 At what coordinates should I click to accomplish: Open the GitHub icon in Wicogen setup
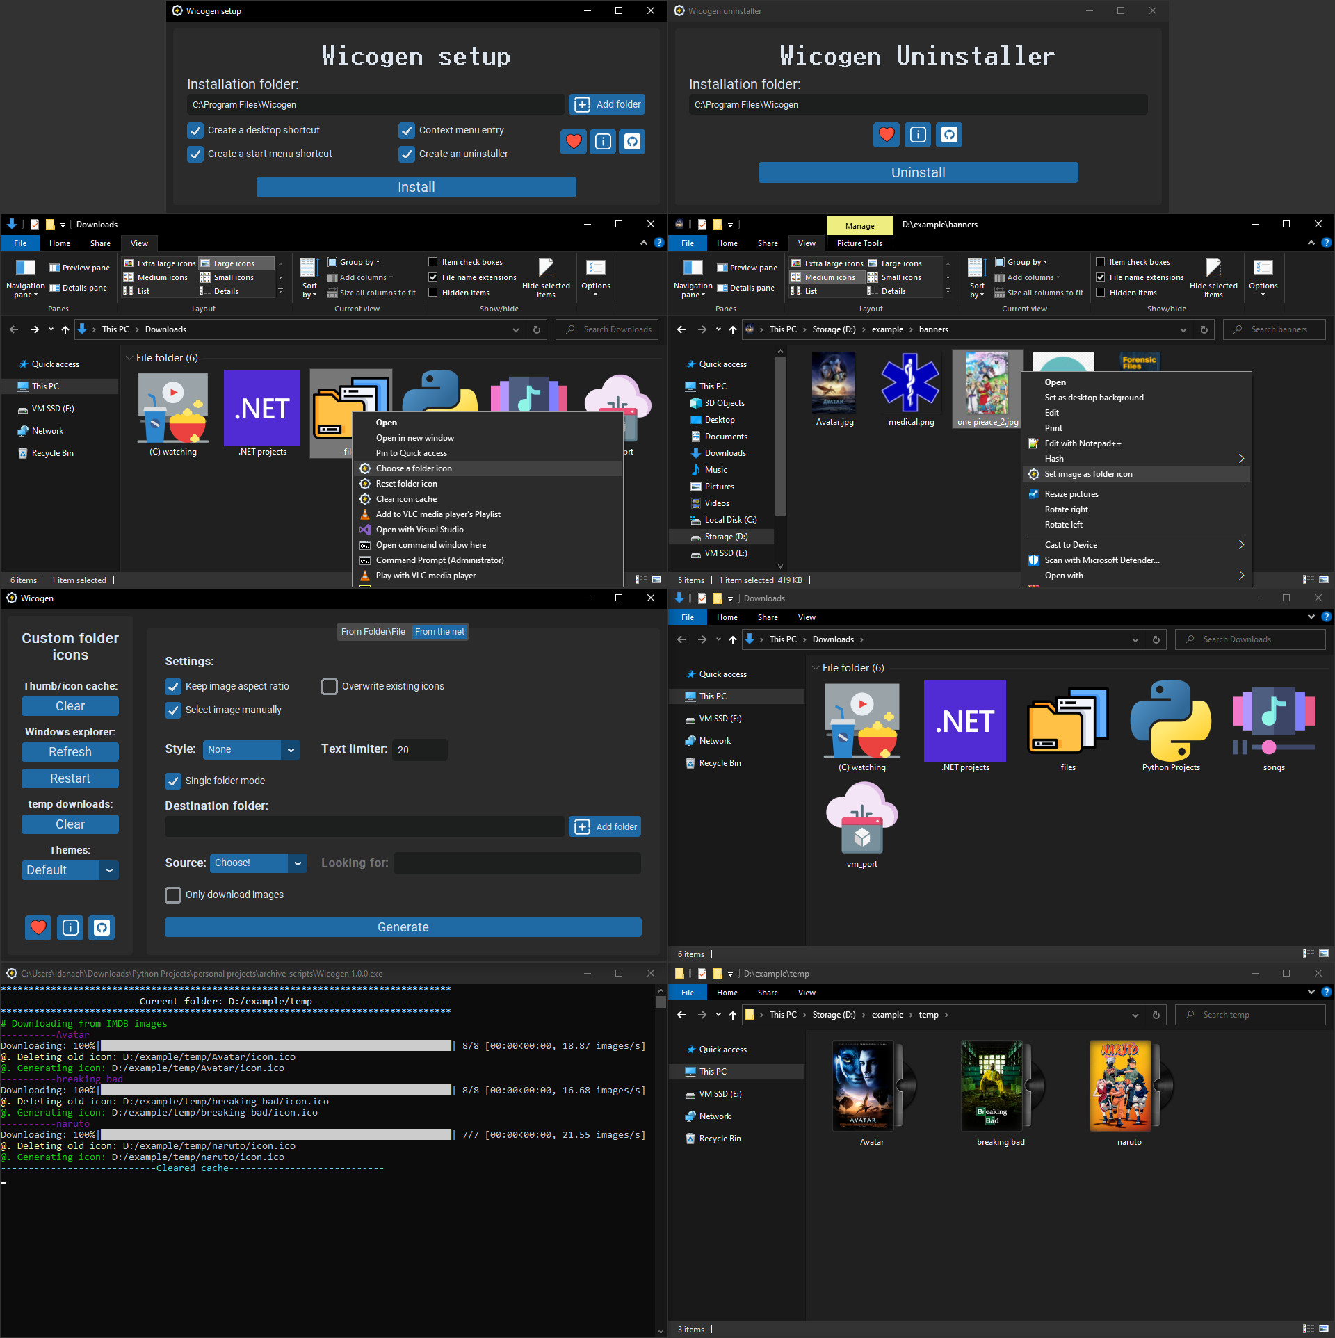coord(632,142)
